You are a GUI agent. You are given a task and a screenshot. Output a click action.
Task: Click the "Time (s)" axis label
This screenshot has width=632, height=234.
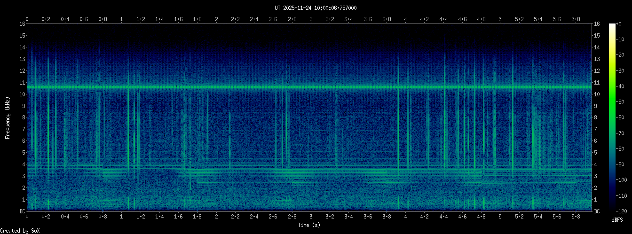(309, 225)
